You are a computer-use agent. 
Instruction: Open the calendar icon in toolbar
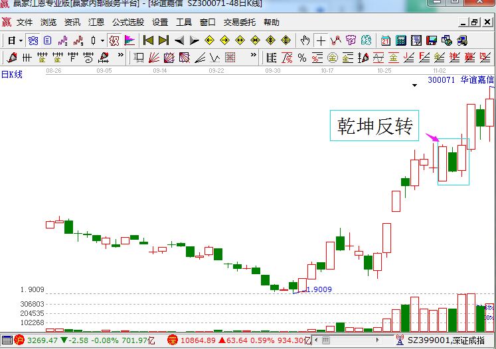pyautogui.click(x=385, y=40)
